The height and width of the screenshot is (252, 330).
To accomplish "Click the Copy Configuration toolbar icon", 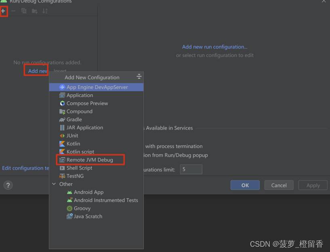I will (24, 11).
